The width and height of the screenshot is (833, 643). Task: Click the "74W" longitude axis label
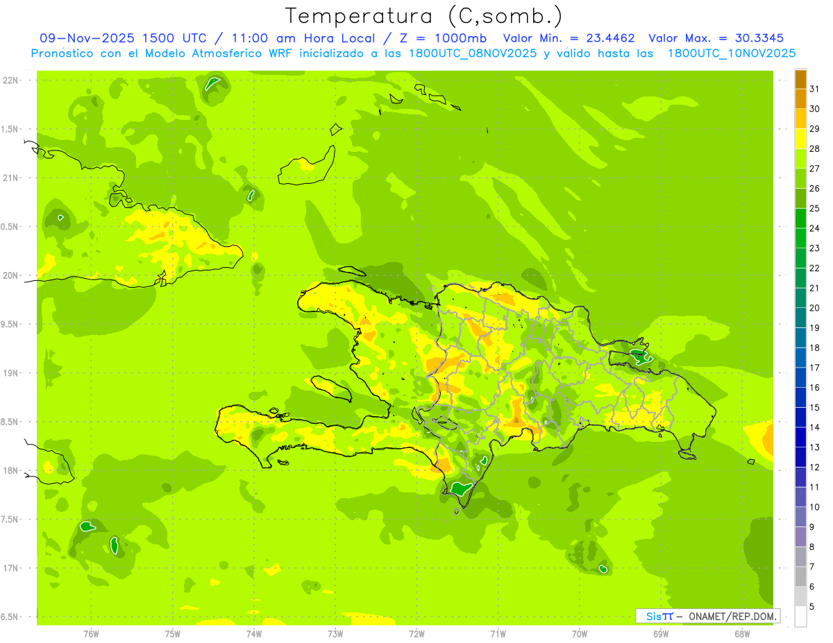[x=254, y=633]
